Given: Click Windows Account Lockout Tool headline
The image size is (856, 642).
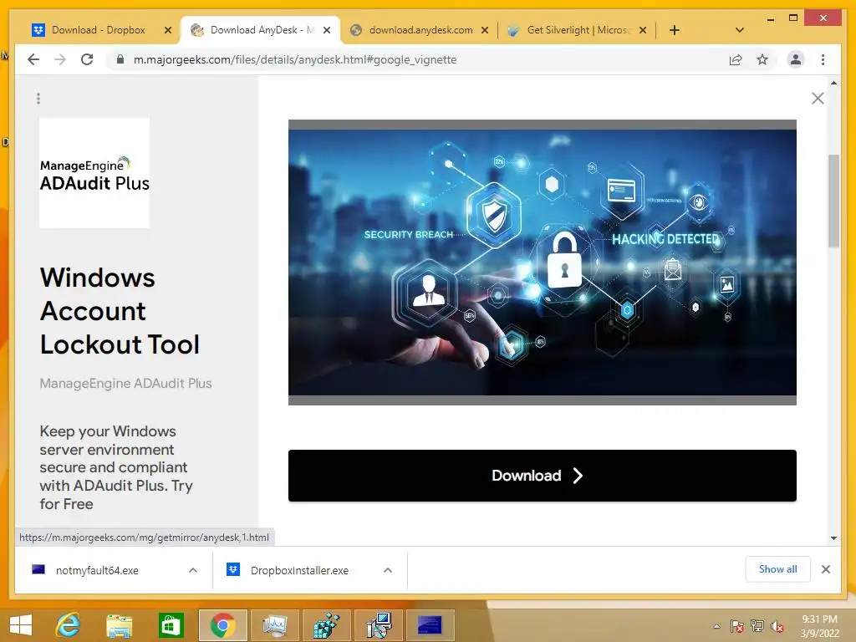Looking at the screenshot, I should (120, 311).
